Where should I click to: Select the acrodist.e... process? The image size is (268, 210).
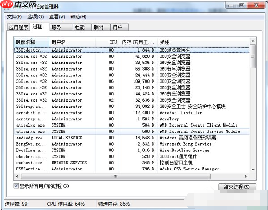(132, 113)
